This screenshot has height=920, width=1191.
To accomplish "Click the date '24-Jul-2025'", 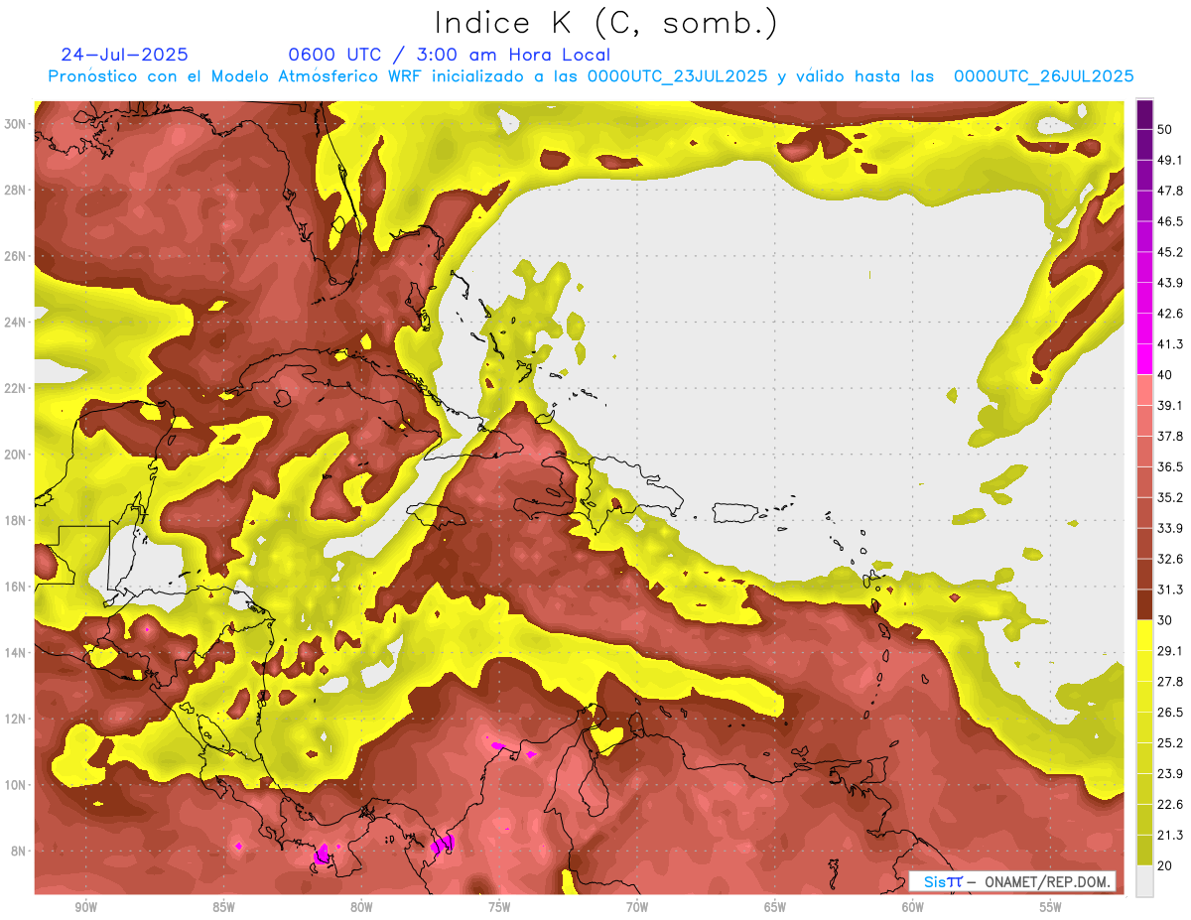I will 124,55.
